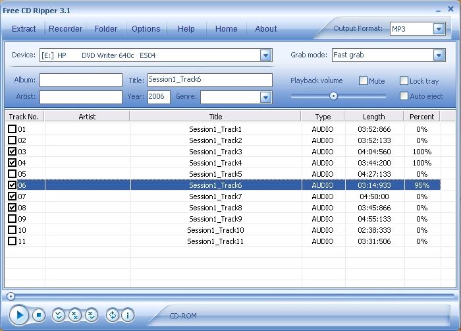Check the box for track 05

[x=12, y=174]
